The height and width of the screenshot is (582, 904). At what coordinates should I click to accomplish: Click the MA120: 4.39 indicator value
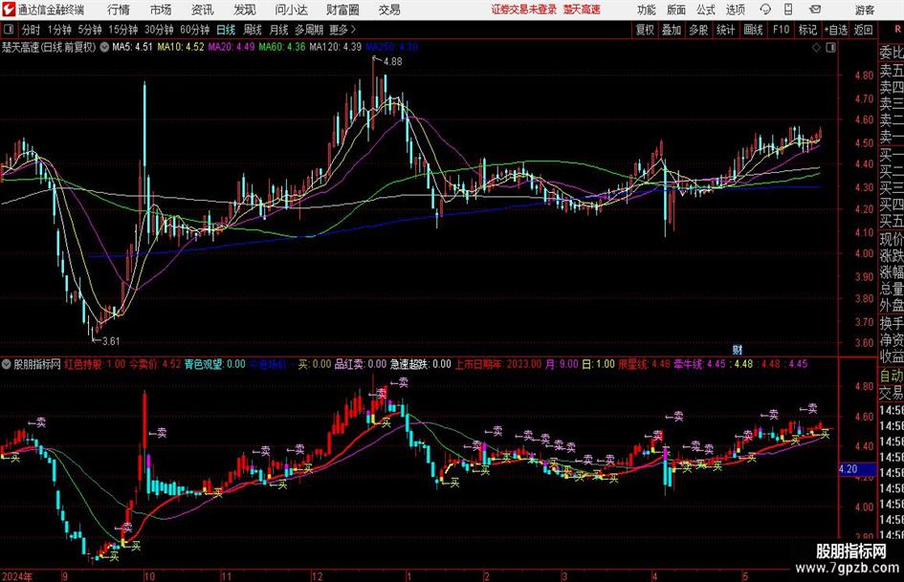(x=336, y=47)
